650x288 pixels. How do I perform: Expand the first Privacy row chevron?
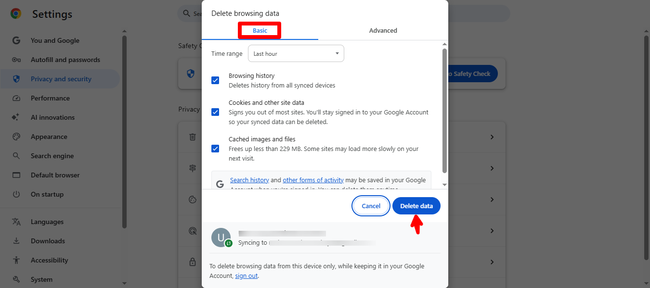(492, 137)
